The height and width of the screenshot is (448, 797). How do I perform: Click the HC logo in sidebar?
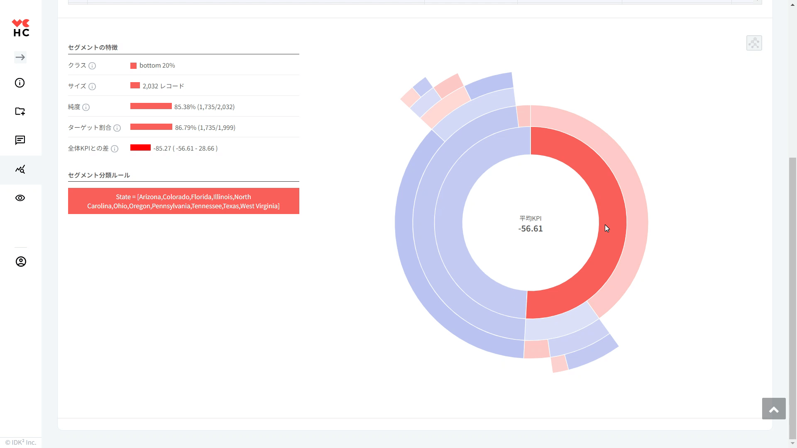(21, 28)
